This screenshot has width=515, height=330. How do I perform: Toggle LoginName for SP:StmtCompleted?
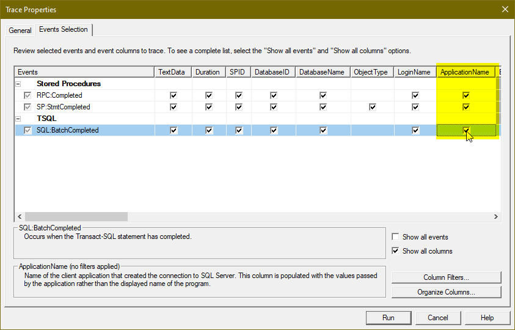pos(415,107)
